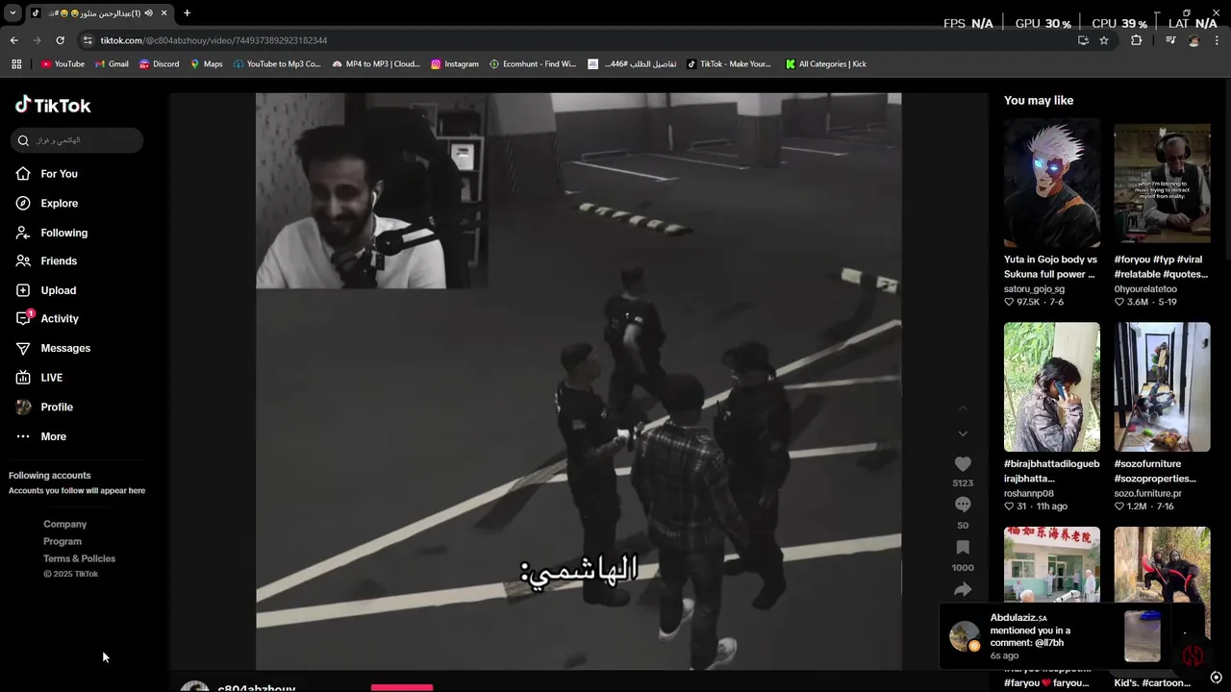Open TikTok - Make Your bookmark
This screenshot has width=1231, height=692.
[729, 64]
